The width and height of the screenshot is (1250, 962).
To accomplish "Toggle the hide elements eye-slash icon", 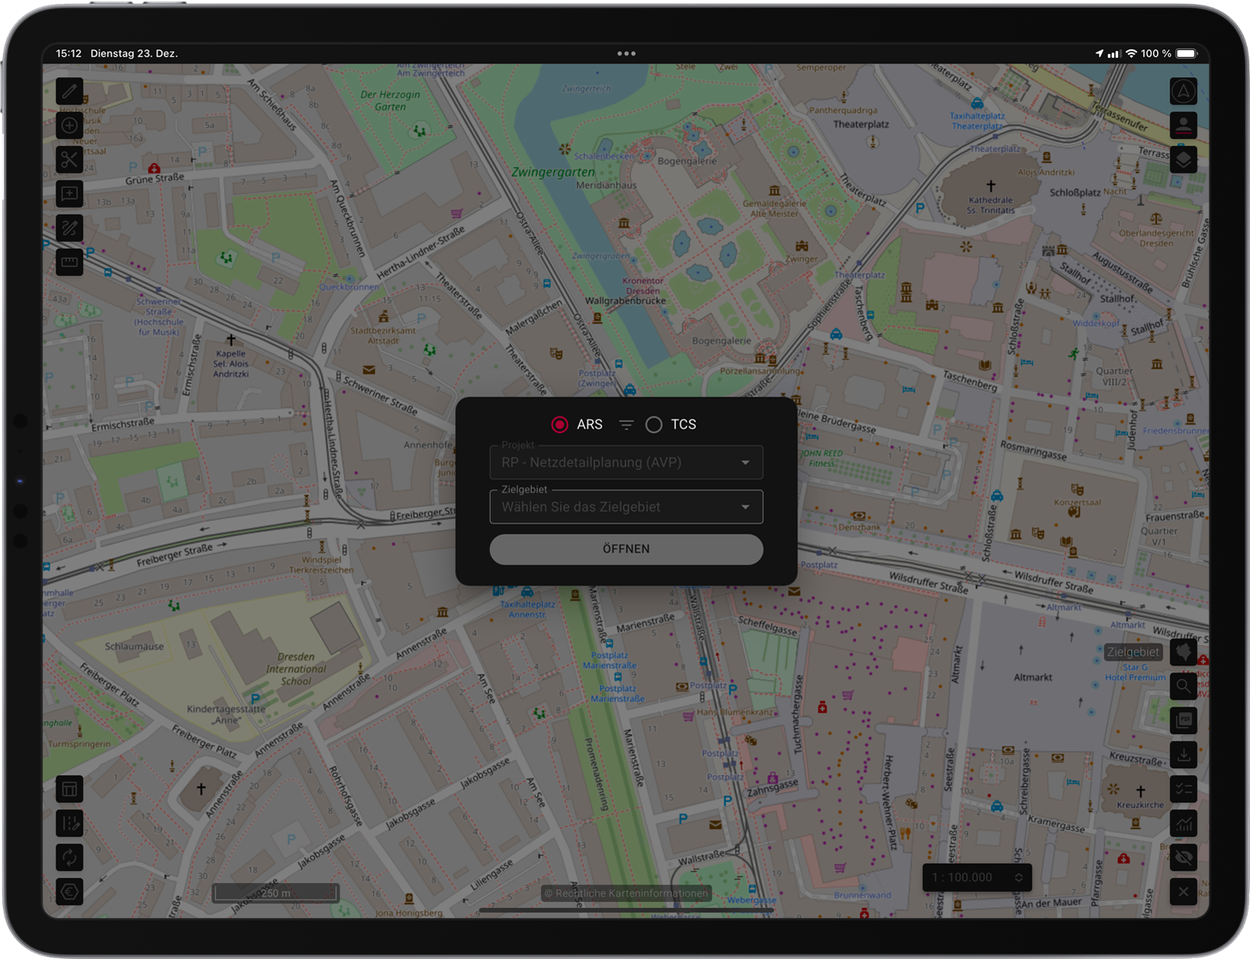I will click(x=1184, y=858).
